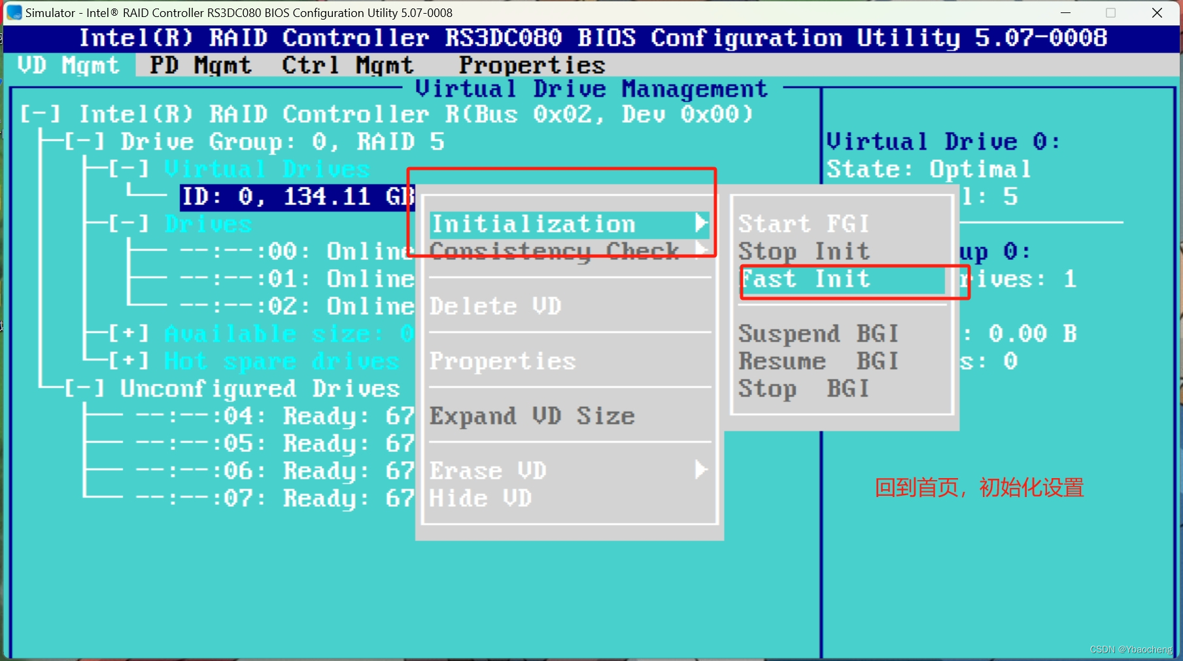Select unconfigured drive 07 Ready

275,498
